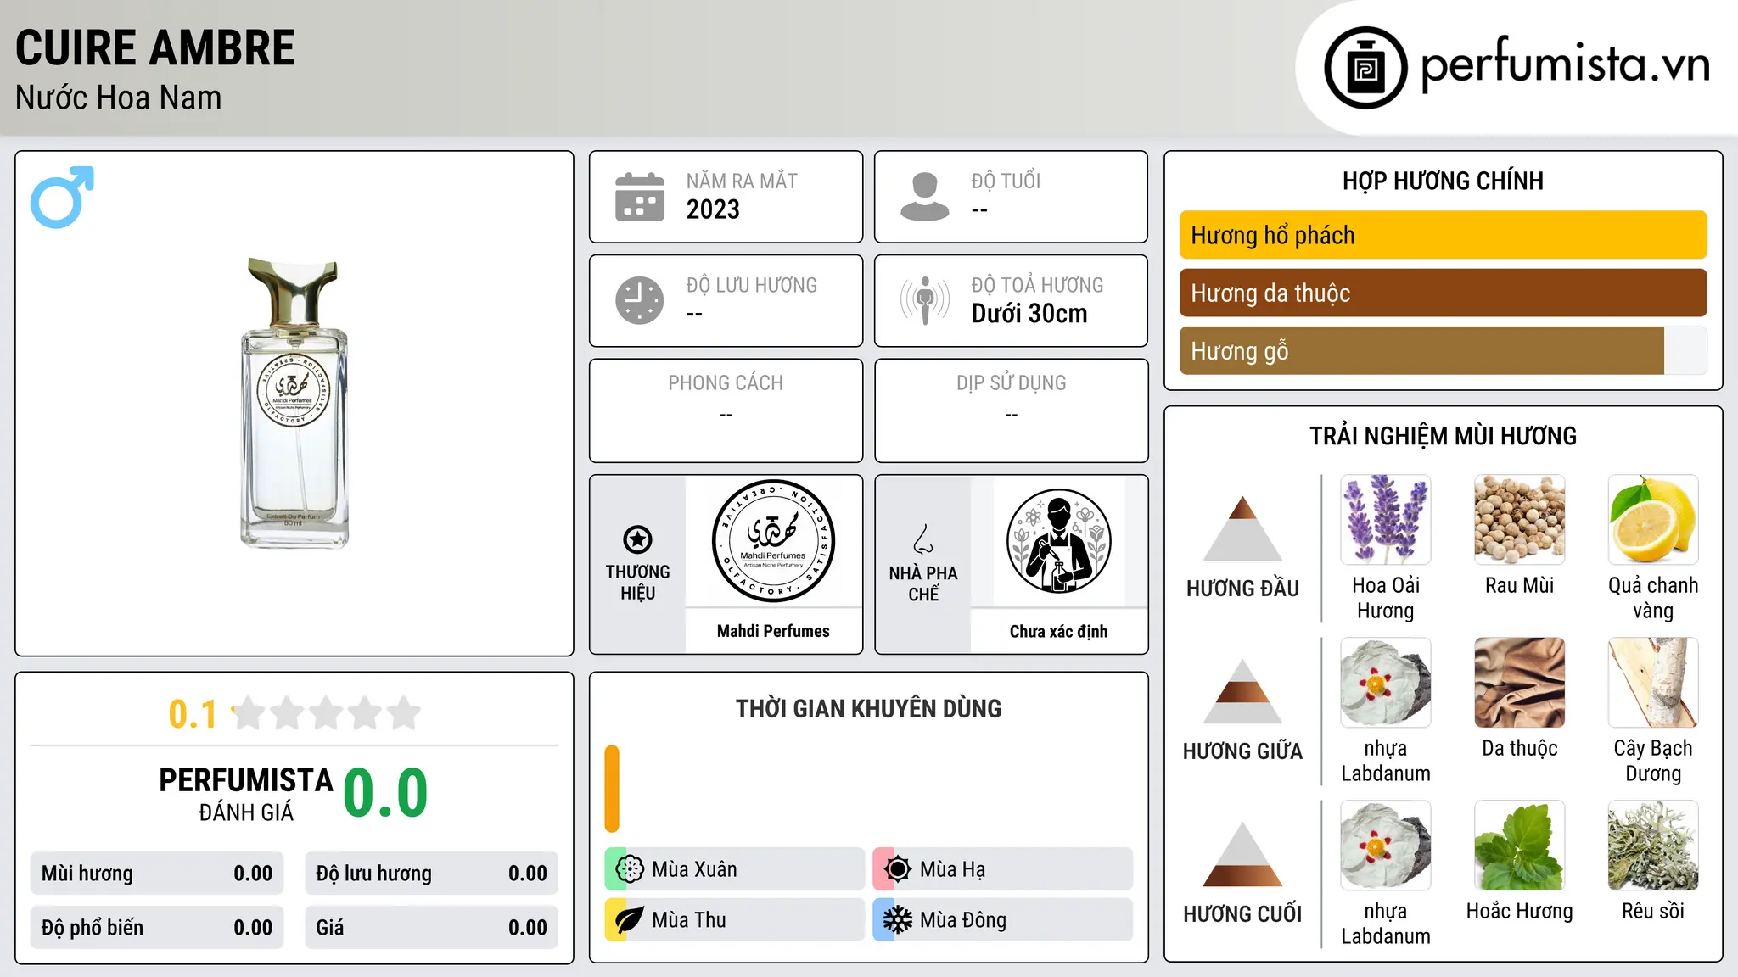This screenshot has height=977, width=1738.
Task: Click the Mùa Thu season label
Action: click(689, 920)
